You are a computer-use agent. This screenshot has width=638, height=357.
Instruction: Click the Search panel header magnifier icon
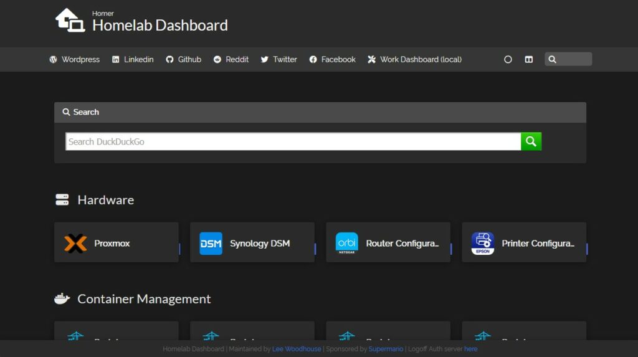pos(66,112)
